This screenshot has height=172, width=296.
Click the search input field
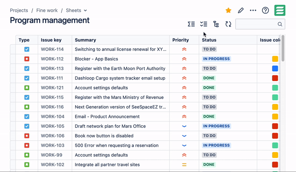pyautogui.click(x=260, y=24)
